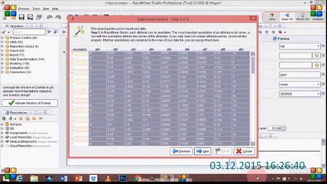Expand the Import operators folder

[x=2, y=51]
